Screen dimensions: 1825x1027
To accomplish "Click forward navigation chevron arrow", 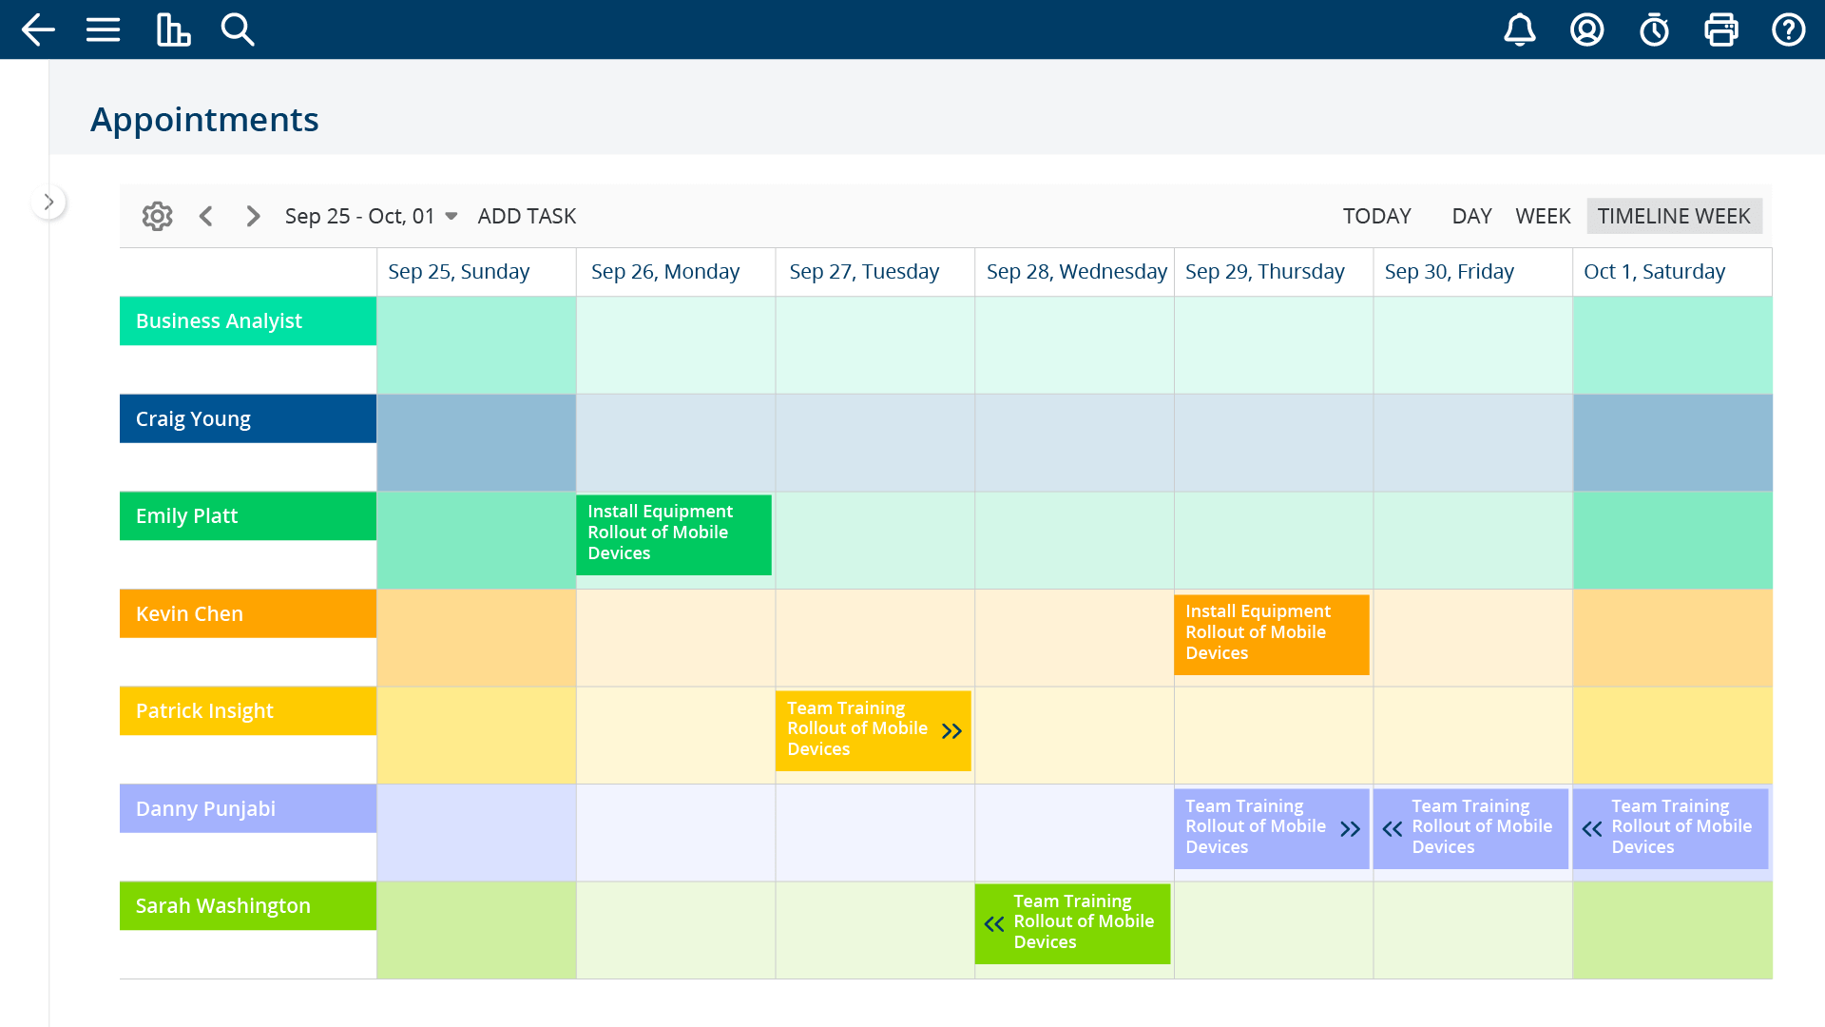I will pos(252,216).
